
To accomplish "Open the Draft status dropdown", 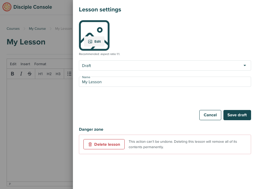I will [165, 66].
